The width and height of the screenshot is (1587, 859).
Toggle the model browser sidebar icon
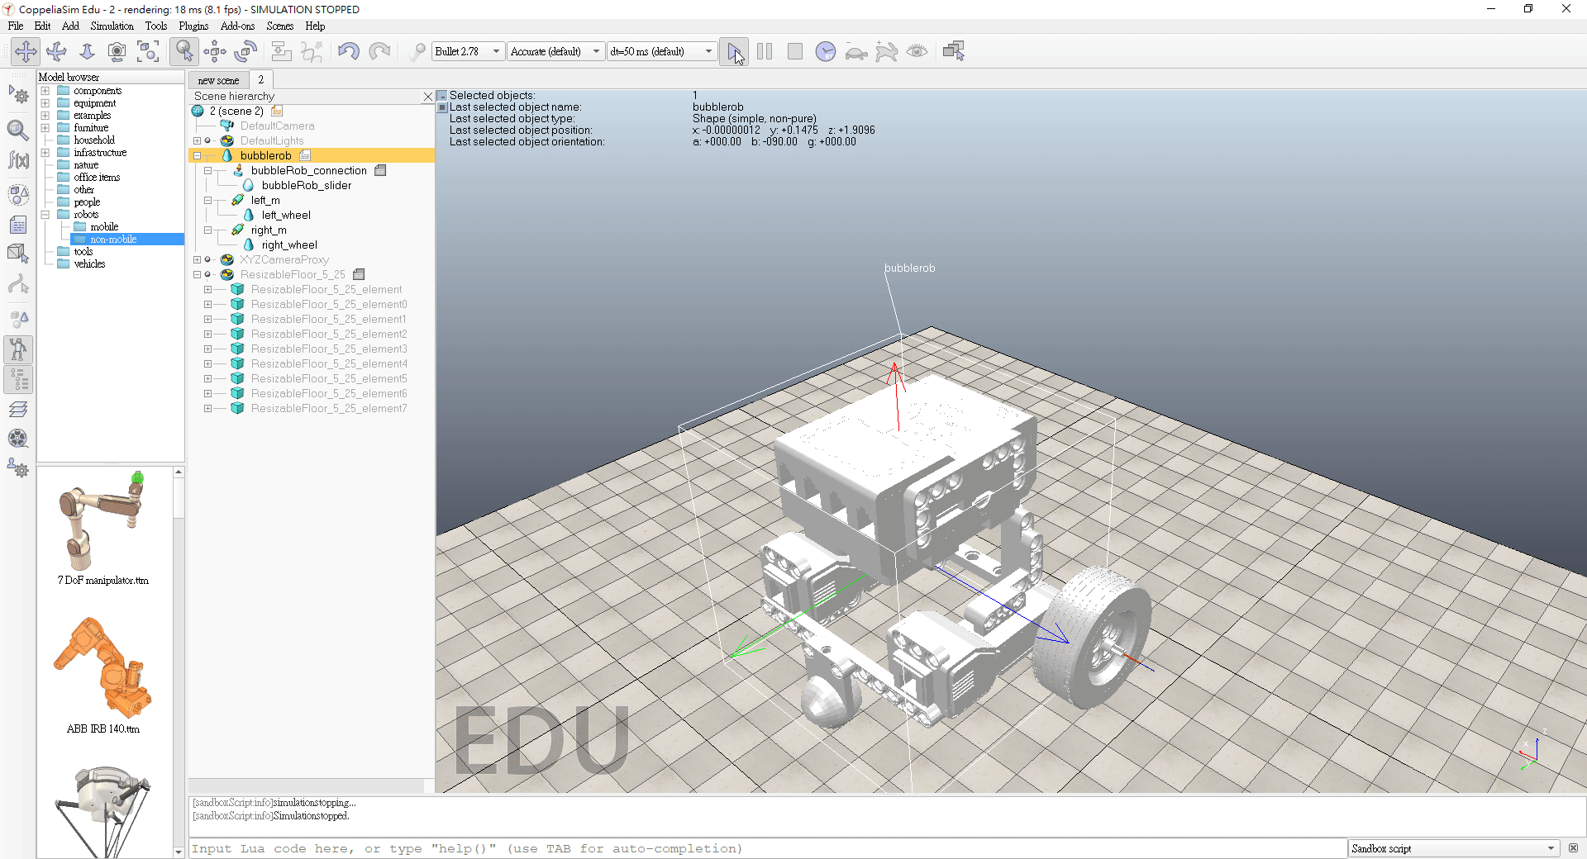click(18, 350)
